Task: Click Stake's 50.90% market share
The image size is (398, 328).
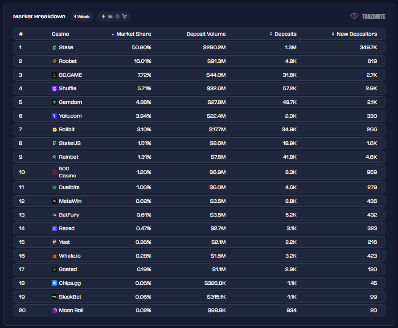Action: (x=142, y=48)
